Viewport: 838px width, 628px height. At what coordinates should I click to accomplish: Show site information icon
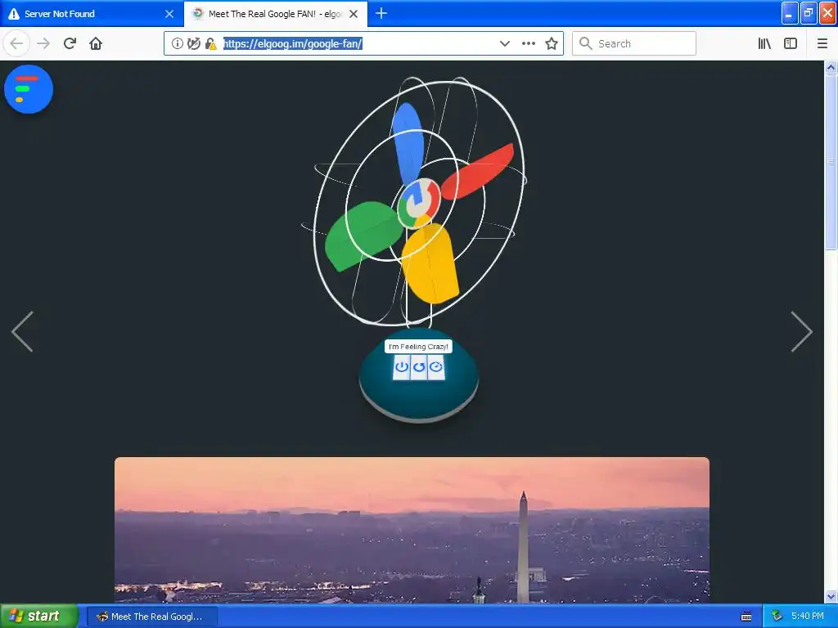(x=178, y=44)
